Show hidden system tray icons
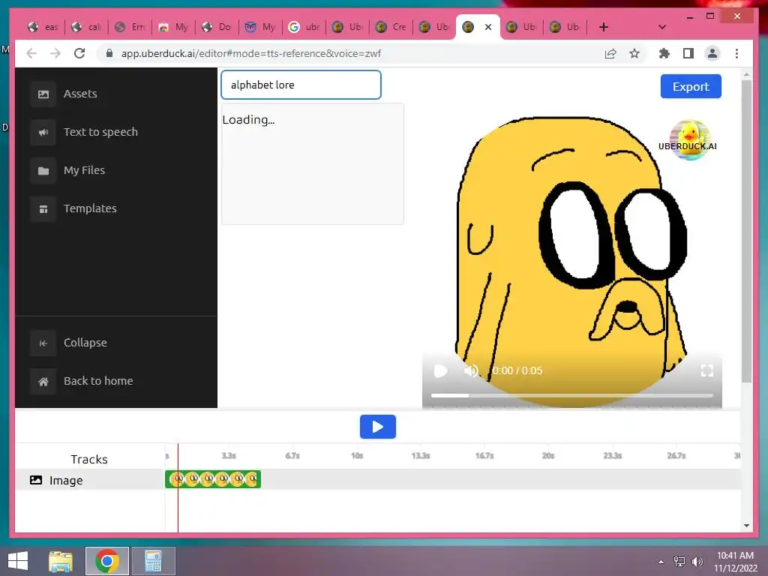 pos(661,562)
